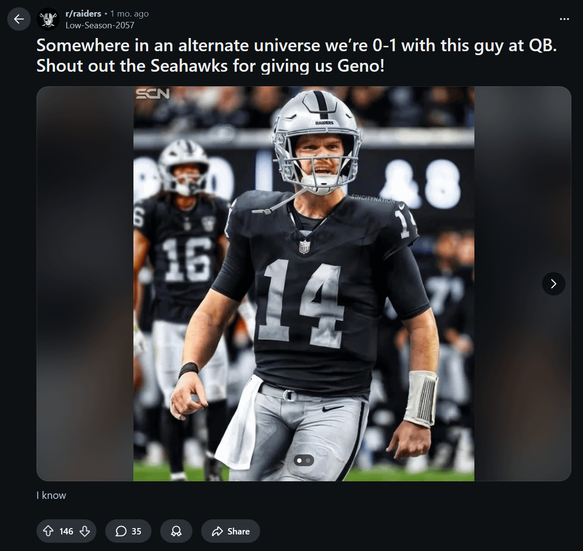Select the second gallery indicator dot

click(x=308, y=460)
